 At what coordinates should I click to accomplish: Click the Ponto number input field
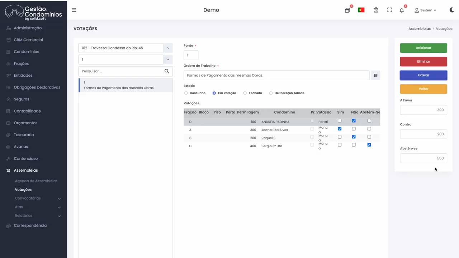point(191,55)
